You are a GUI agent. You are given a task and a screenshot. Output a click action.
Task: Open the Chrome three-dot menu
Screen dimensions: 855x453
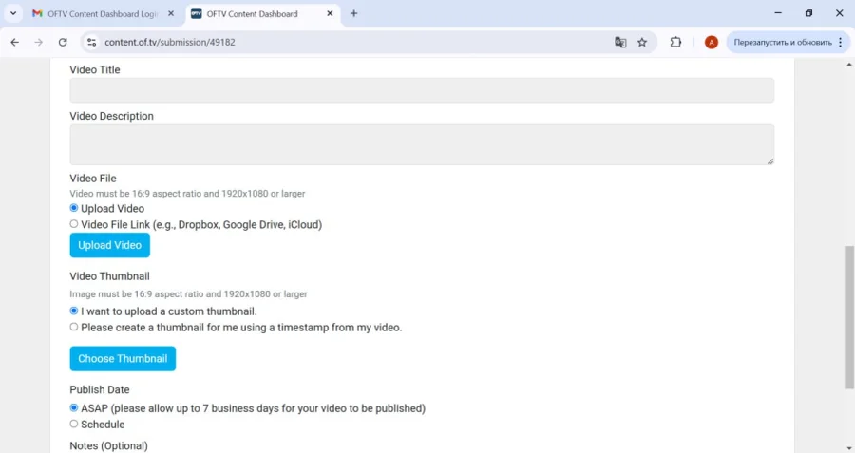point(841,42)
